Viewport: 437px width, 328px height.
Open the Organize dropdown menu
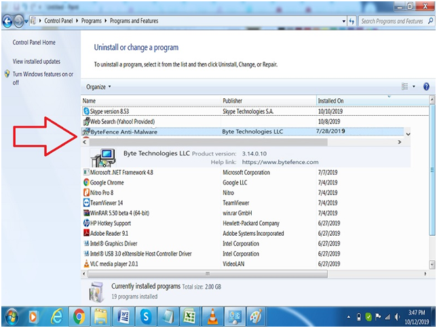point(98,87)
